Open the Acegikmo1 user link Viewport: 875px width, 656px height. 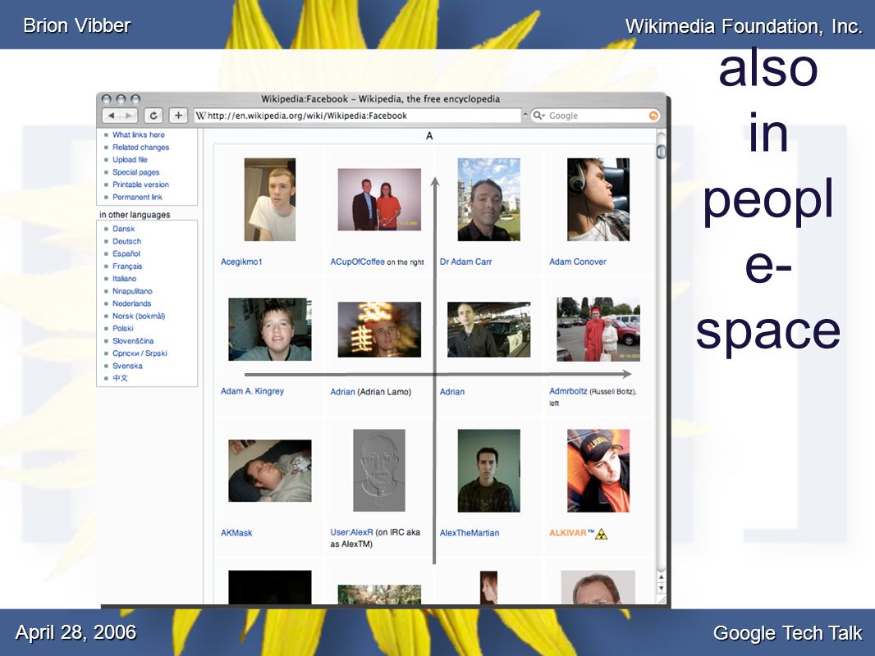(x=241, y=262)
